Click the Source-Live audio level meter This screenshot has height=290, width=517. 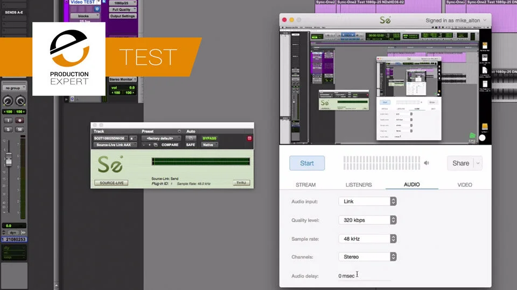[382, 163]
